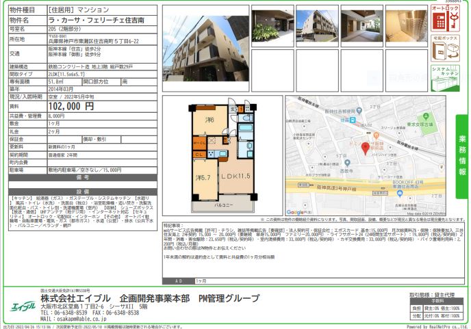
Task: Click the build date 2014年03月
Action: coord(60,89)
